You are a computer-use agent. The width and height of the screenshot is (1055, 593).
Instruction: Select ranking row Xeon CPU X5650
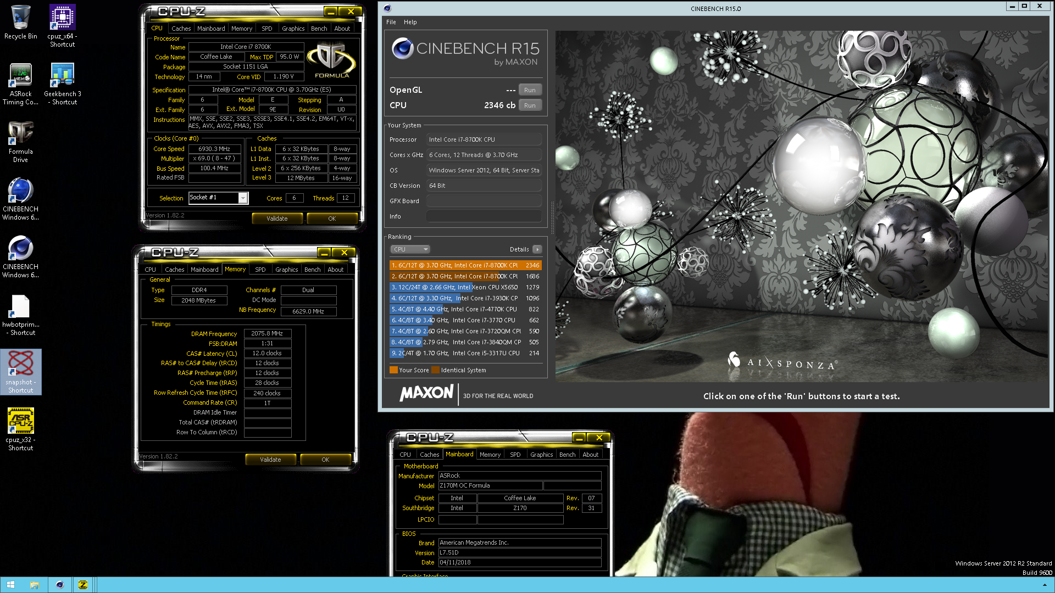pyautogui.click(x=465, y=287)
